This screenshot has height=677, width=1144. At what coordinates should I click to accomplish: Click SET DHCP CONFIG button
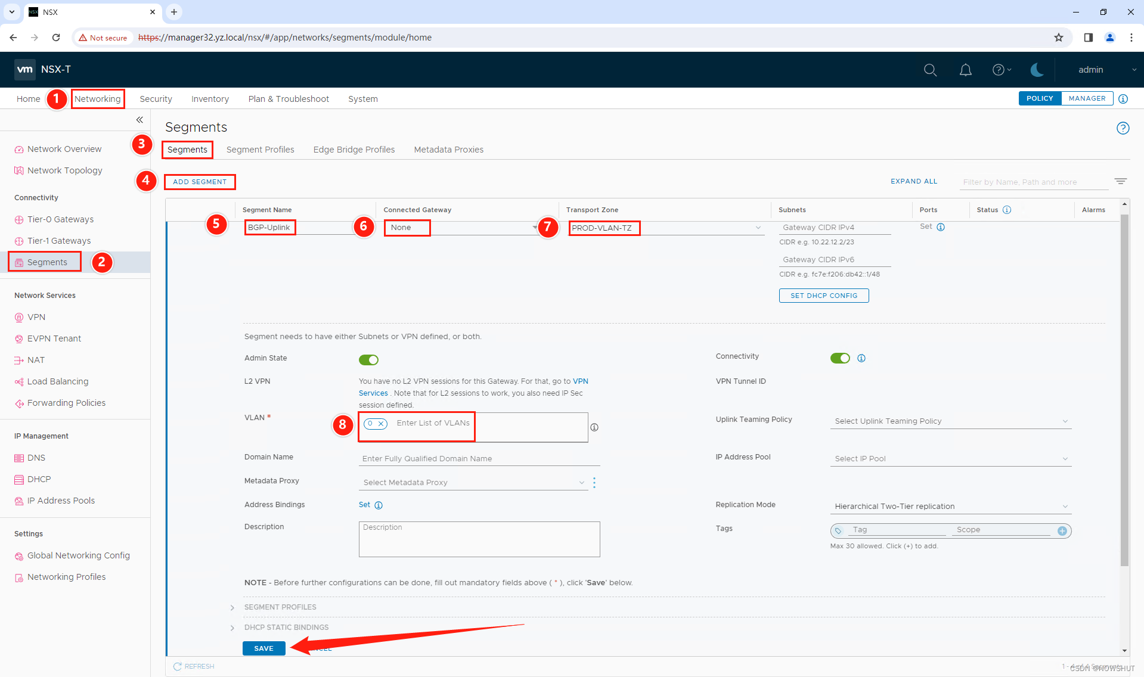click(824, 296)
